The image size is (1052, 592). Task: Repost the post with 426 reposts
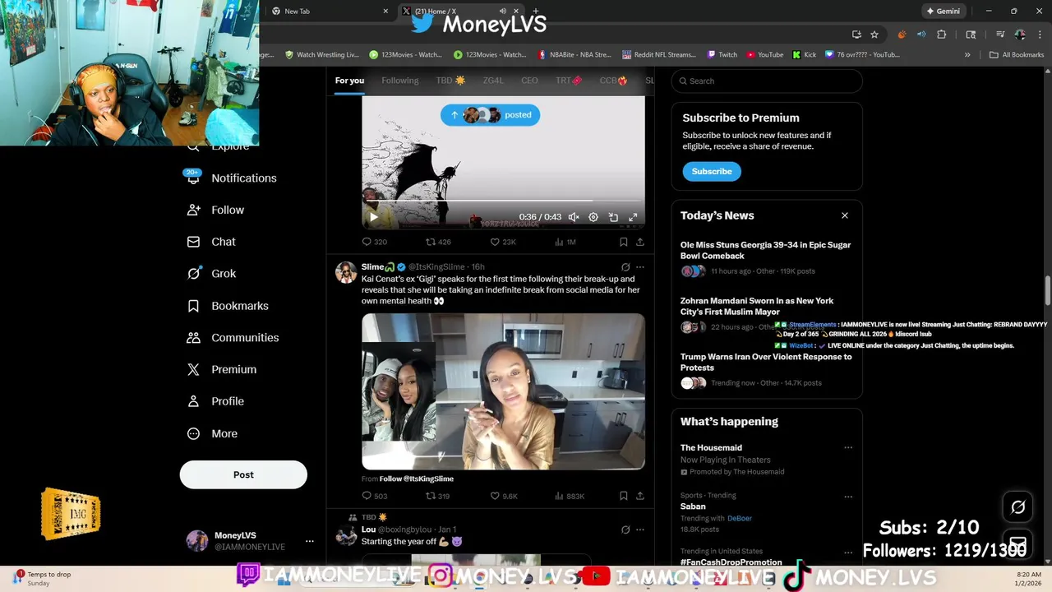(x=438, y=242)
